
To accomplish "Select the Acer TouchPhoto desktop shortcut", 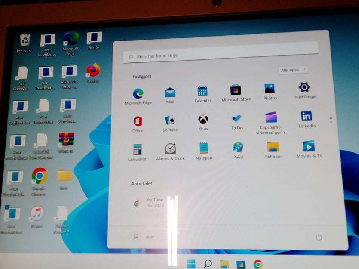I will [45, 78].
